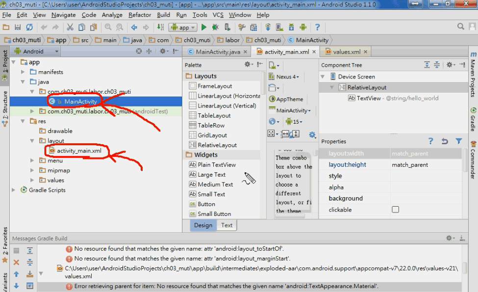Run the app with green play icon
This screenshot has height=292, width=478.
click(x=203, y=27)
